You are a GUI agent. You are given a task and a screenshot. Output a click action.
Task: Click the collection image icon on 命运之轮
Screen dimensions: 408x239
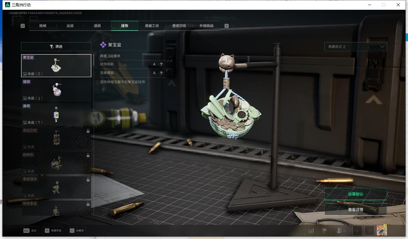coord(25,147)
